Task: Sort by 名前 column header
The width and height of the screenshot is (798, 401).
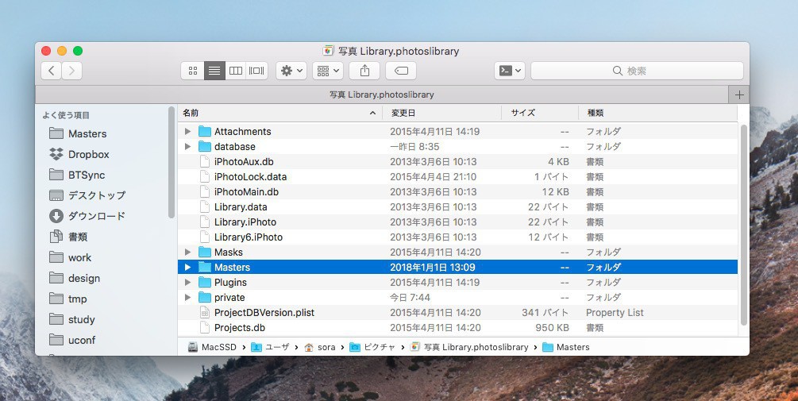Action: click(x=280, y=113)
